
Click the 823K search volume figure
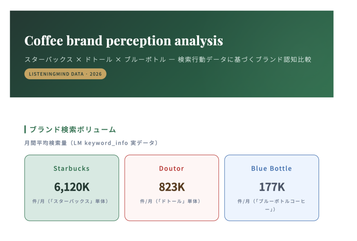click(x=172, y=187)
